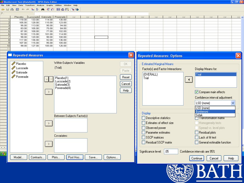Open the Data menu
The height and width of the screenshot is (183, 244).
(x=21, y=5)
